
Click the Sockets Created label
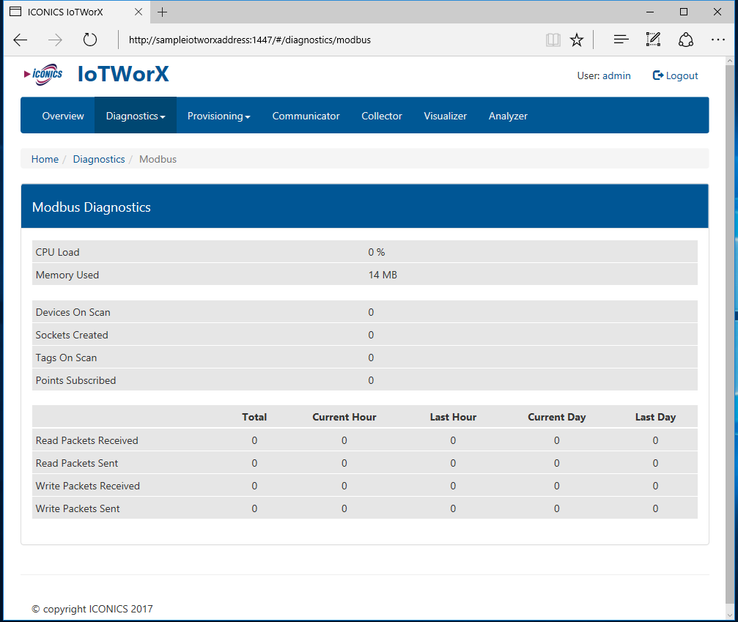72,335
